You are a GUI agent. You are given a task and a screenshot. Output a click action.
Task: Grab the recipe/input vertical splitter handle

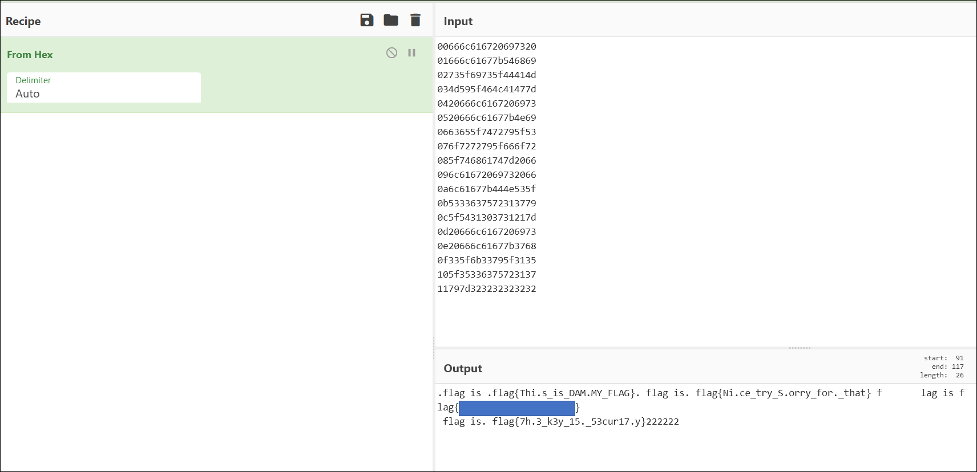[434, 348]
